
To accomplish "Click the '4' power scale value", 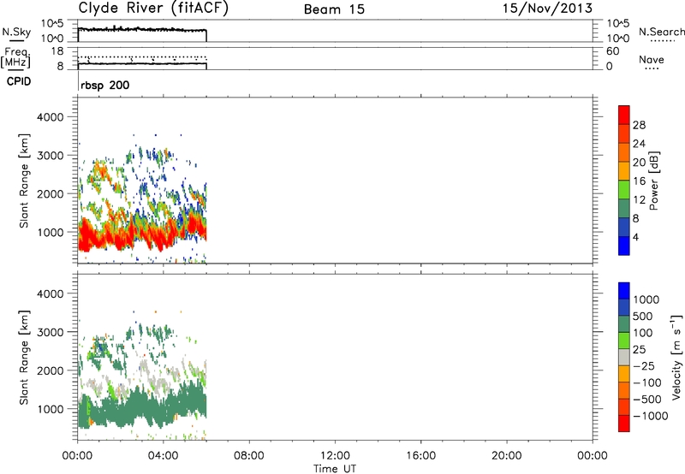I will click(635, 238).
